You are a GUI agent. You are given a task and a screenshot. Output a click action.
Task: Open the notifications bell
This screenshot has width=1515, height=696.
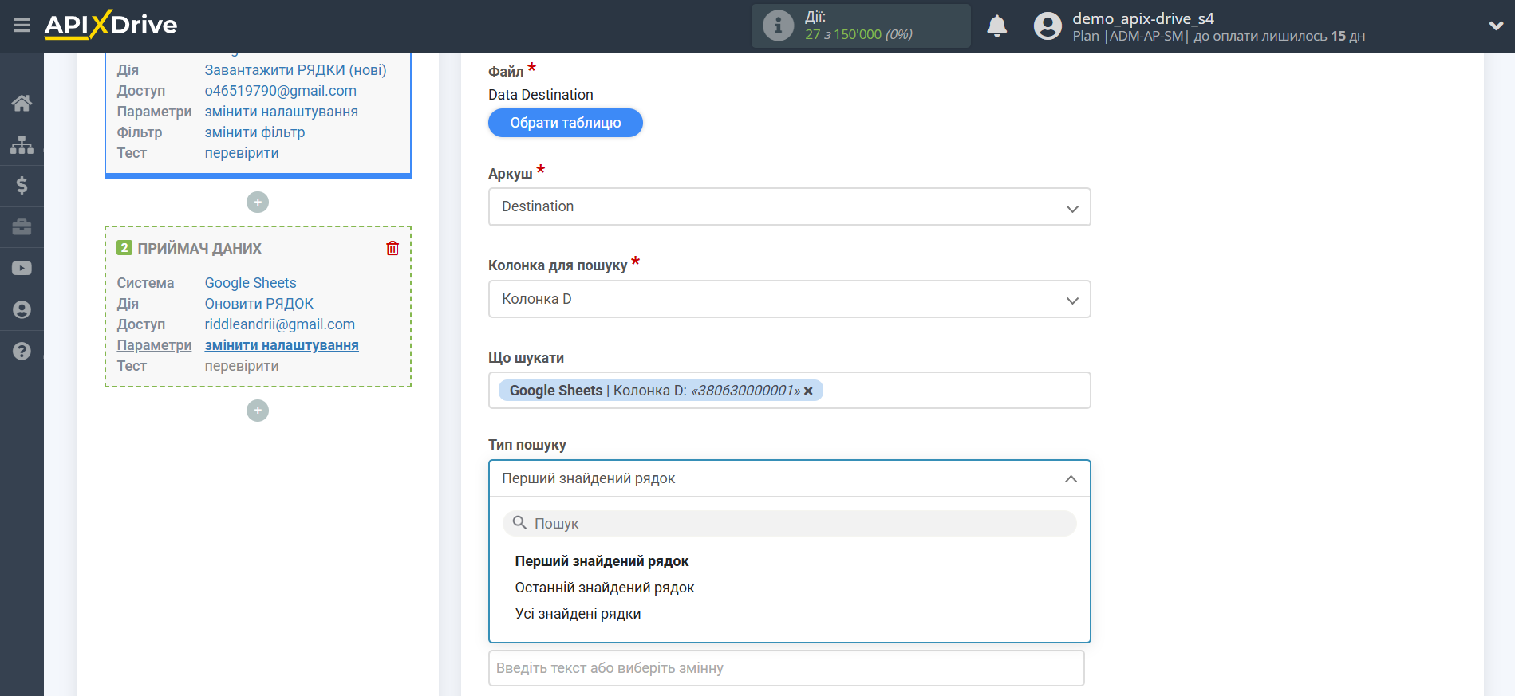997,26
